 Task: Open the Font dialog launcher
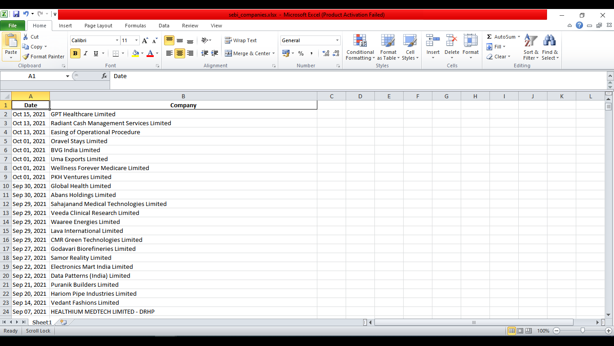point(157,66)
